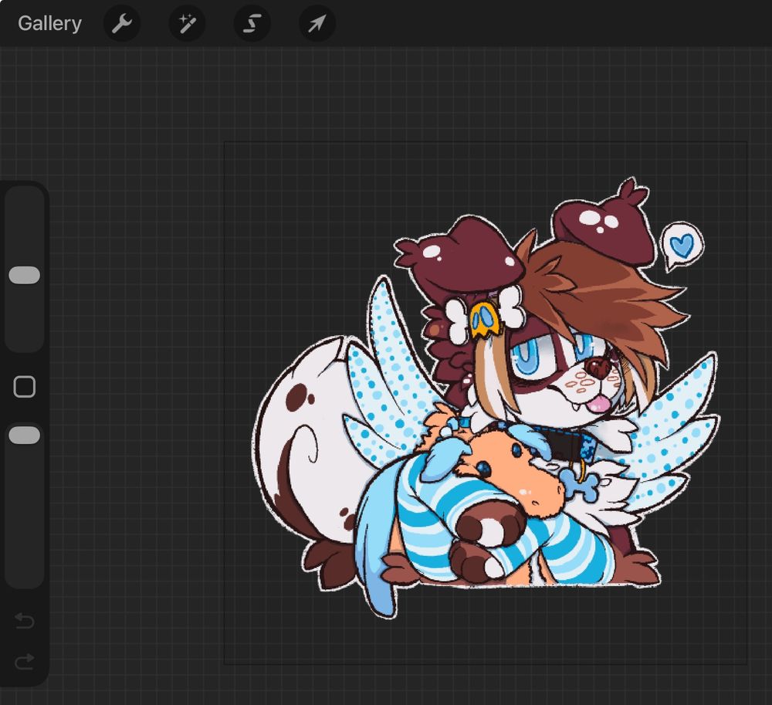Tap the arrow cursor icon in top toolbar
Viewport: 772px width, 705px height.
pos(316,23)
